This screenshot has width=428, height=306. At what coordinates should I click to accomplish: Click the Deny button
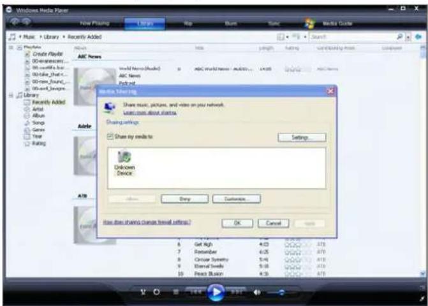coord(185,199)
